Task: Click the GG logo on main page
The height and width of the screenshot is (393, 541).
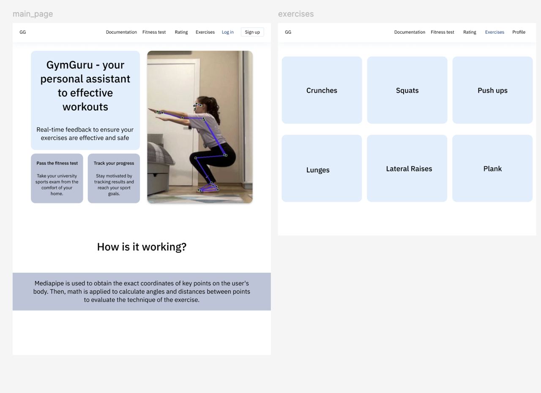Action: [x=23, y=32]
